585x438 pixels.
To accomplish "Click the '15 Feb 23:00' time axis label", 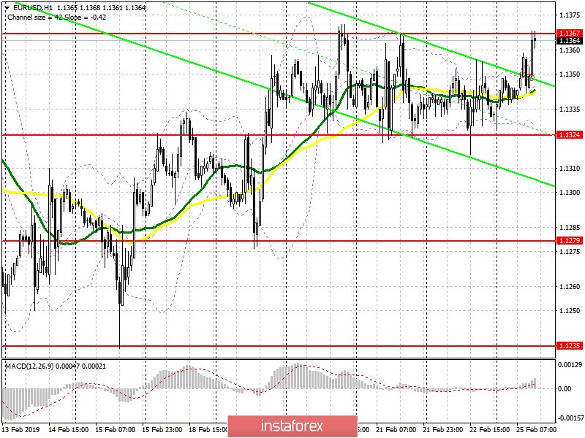I will pos(162,429).
